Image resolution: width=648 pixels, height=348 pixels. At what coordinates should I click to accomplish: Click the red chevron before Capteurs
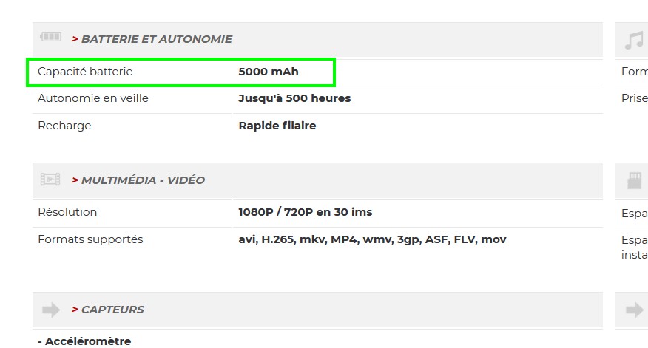pyautogui.click(x=75, y=310)
